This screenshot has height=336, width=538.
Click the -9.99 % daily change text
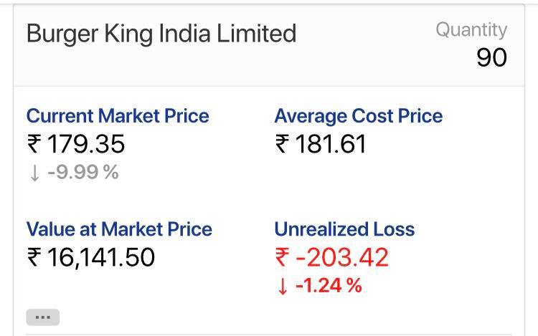[83, 172]
